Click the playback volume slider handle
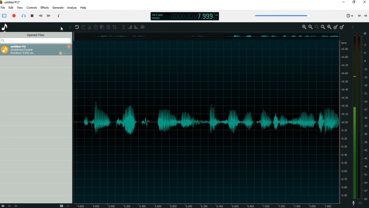The height and width of the screenshot is (208, 369). (x=309, y=16)
